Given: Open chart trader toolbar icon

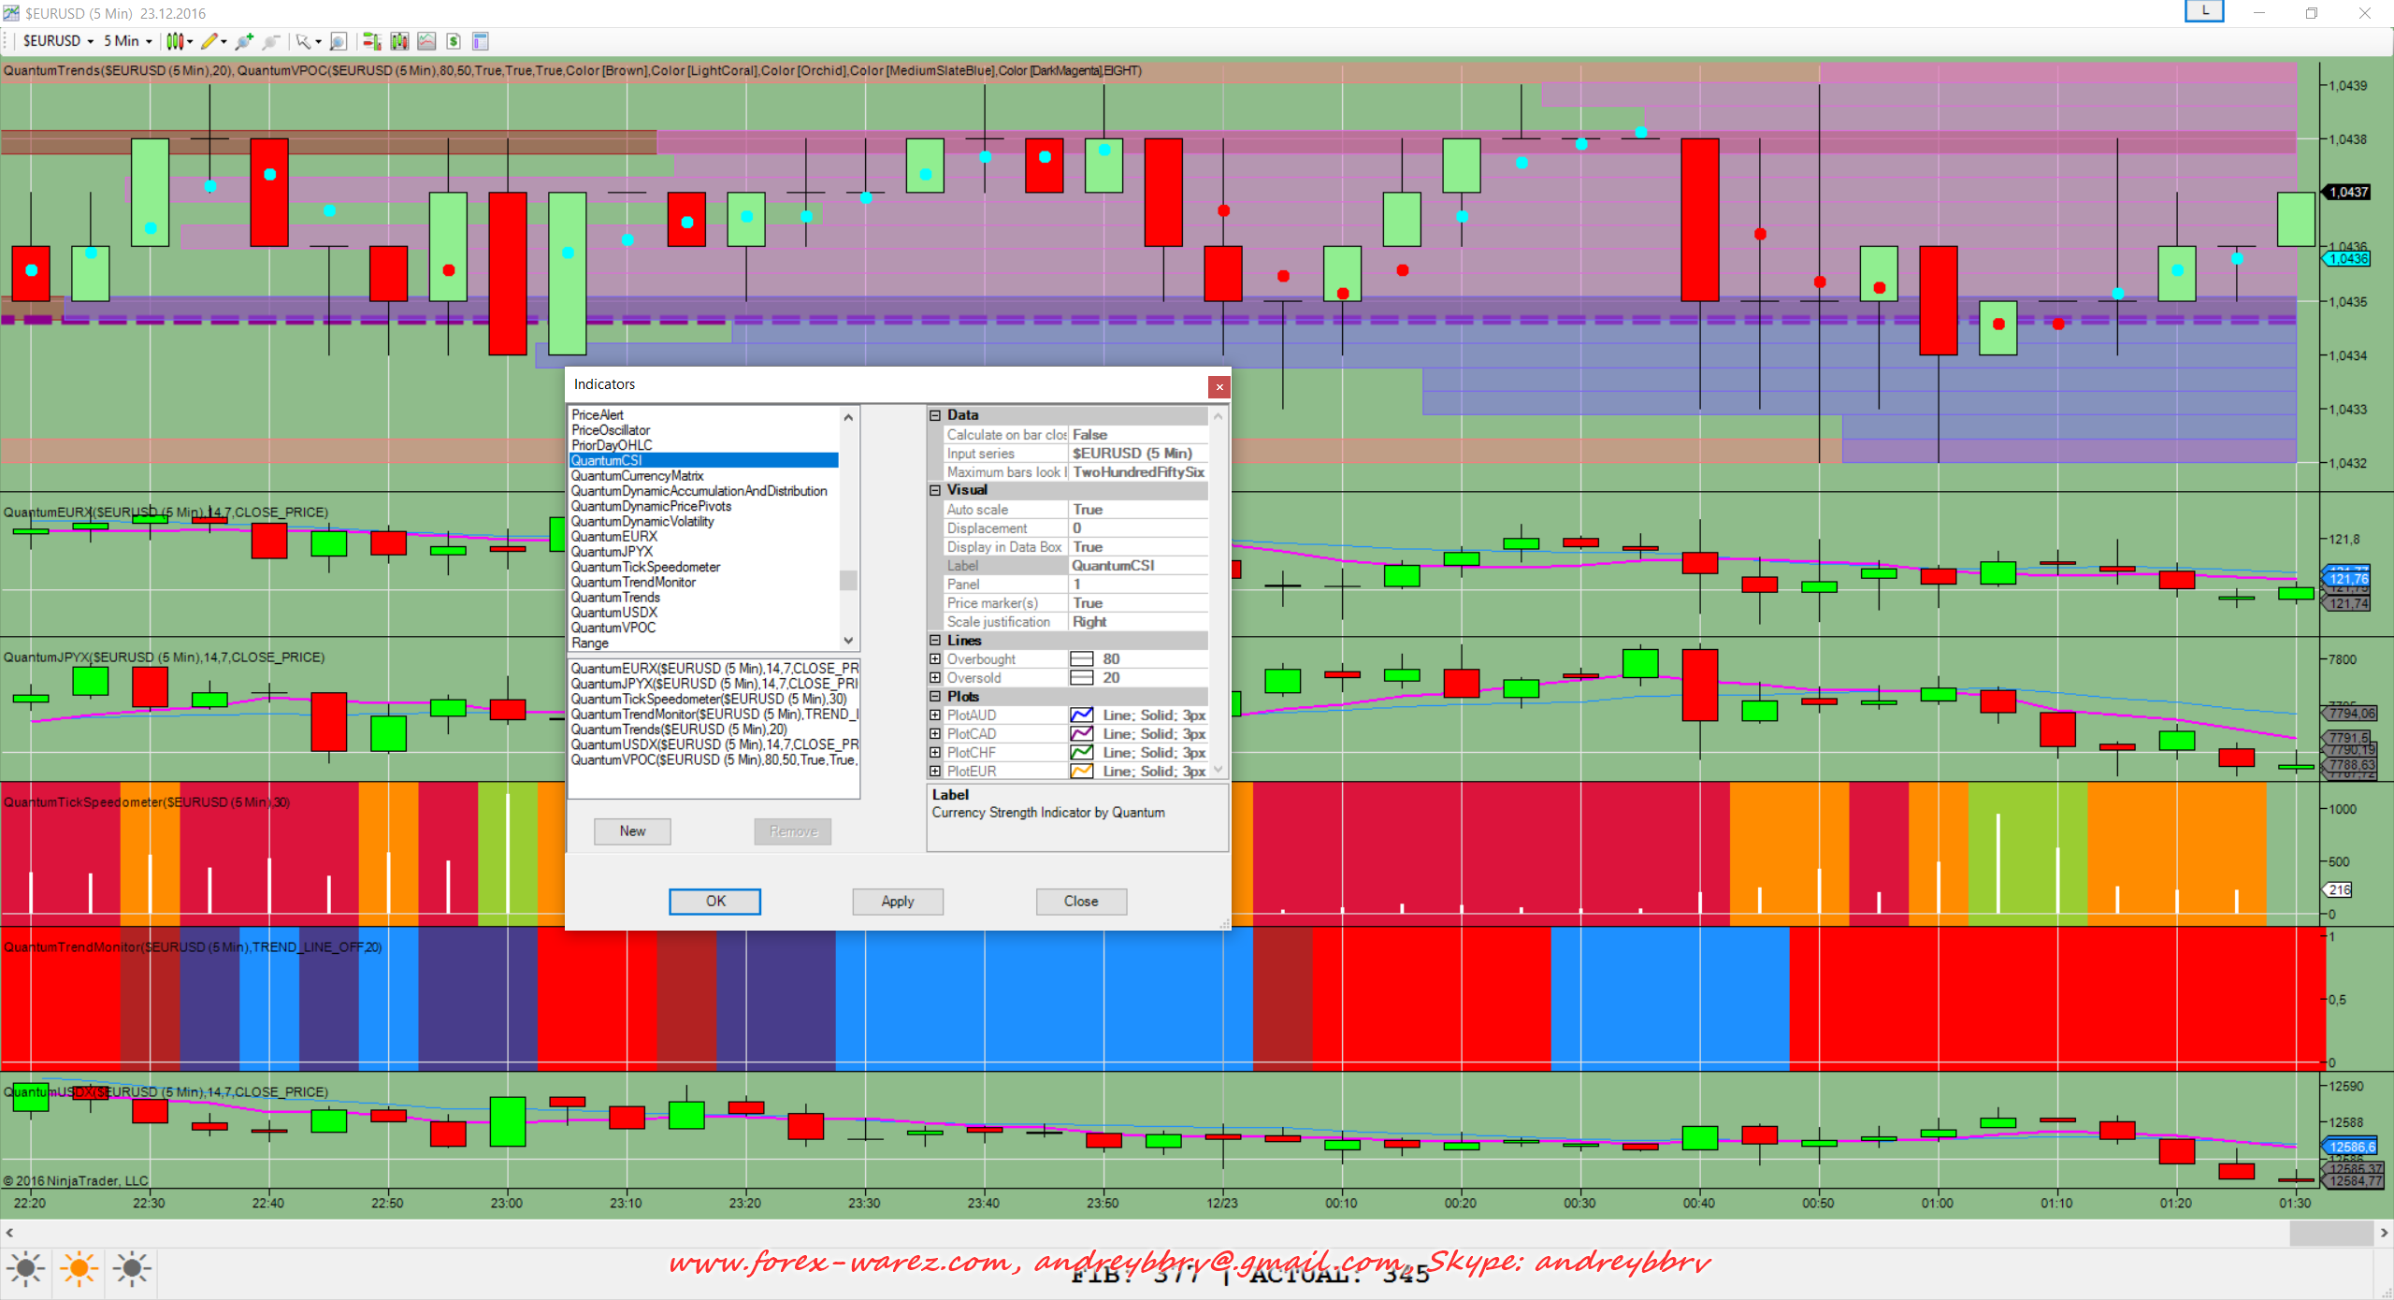Looking at the screenshot, I should [x=371, y=41].
